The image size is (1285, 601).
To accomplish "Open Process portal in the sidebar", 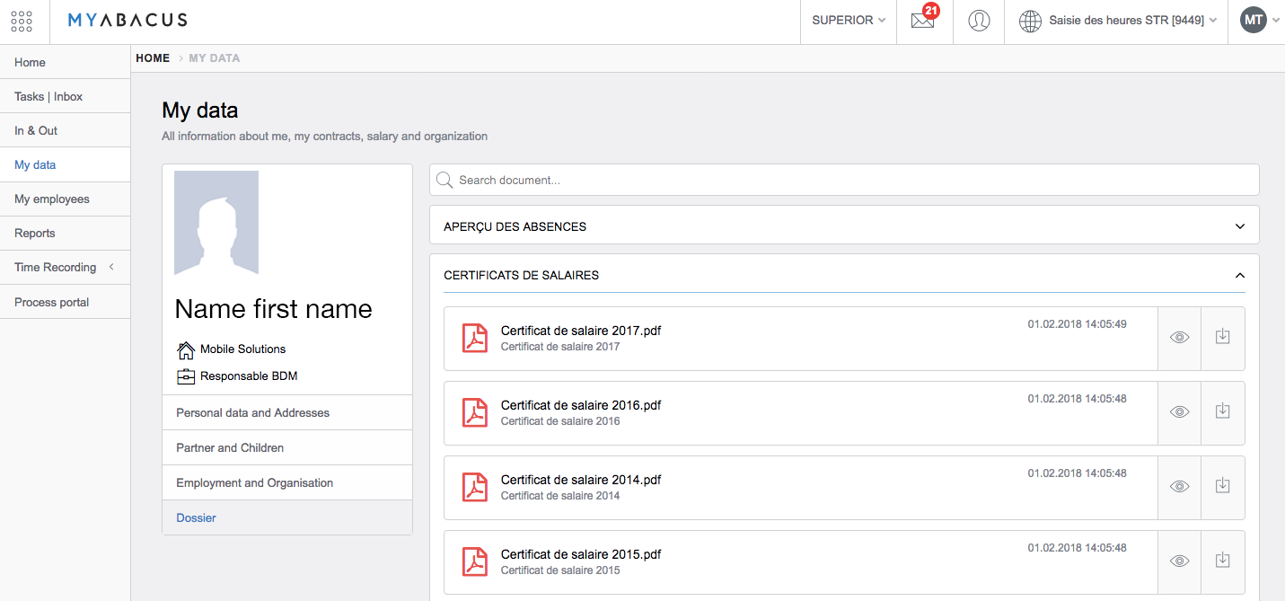I will [x=65, y=302].
